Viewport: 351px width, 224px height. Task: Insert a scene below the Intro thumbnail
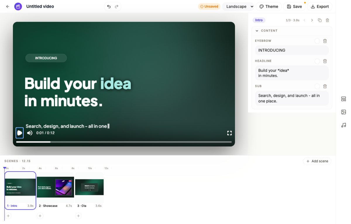click(8, 216)
